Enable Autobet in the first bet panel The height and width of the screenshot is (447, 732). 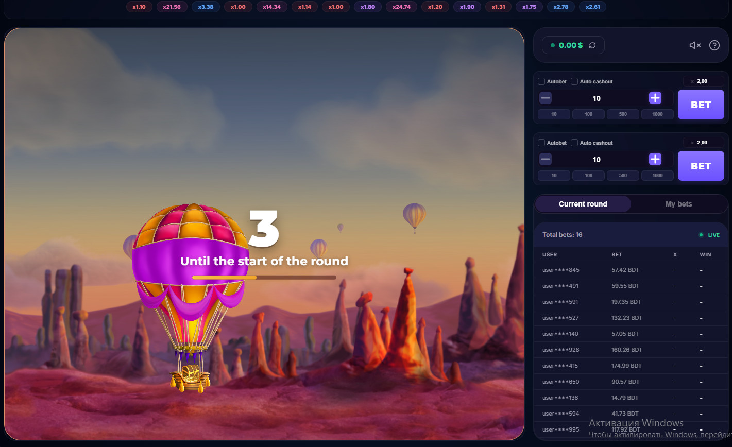pyautogui.click(x=541, y=81)
